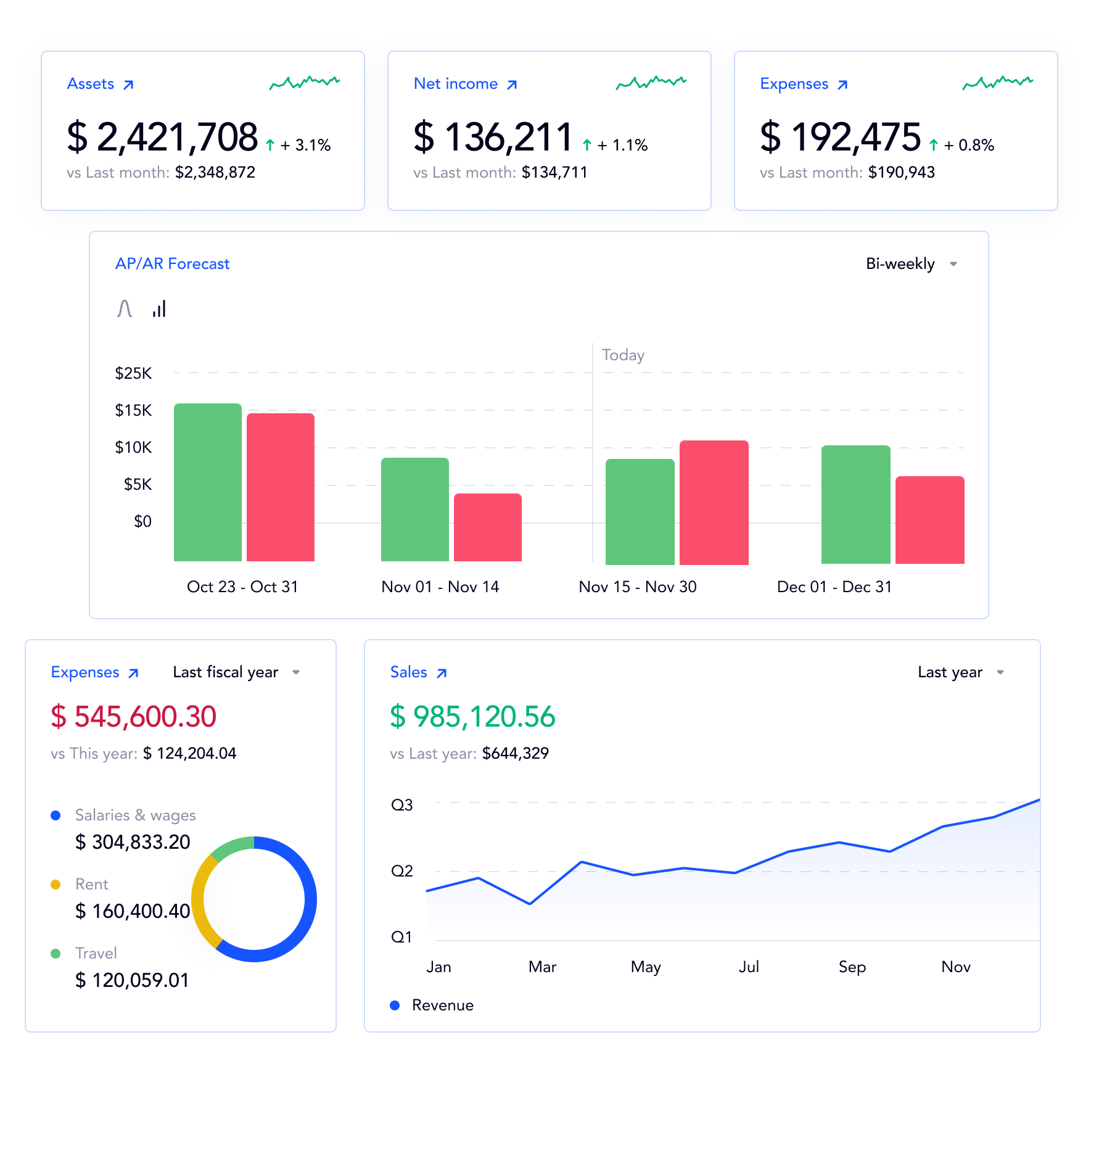Select the red Nov 15 - Nov 30 bar
Viewport: 1099px width, 1151px height.
714,502
